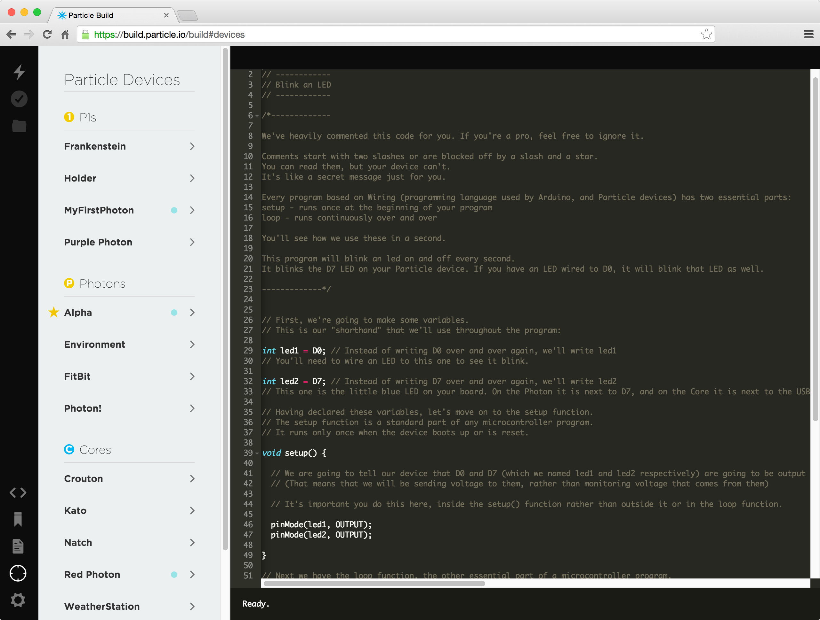Select the Holder device name

tap(80, 178)
